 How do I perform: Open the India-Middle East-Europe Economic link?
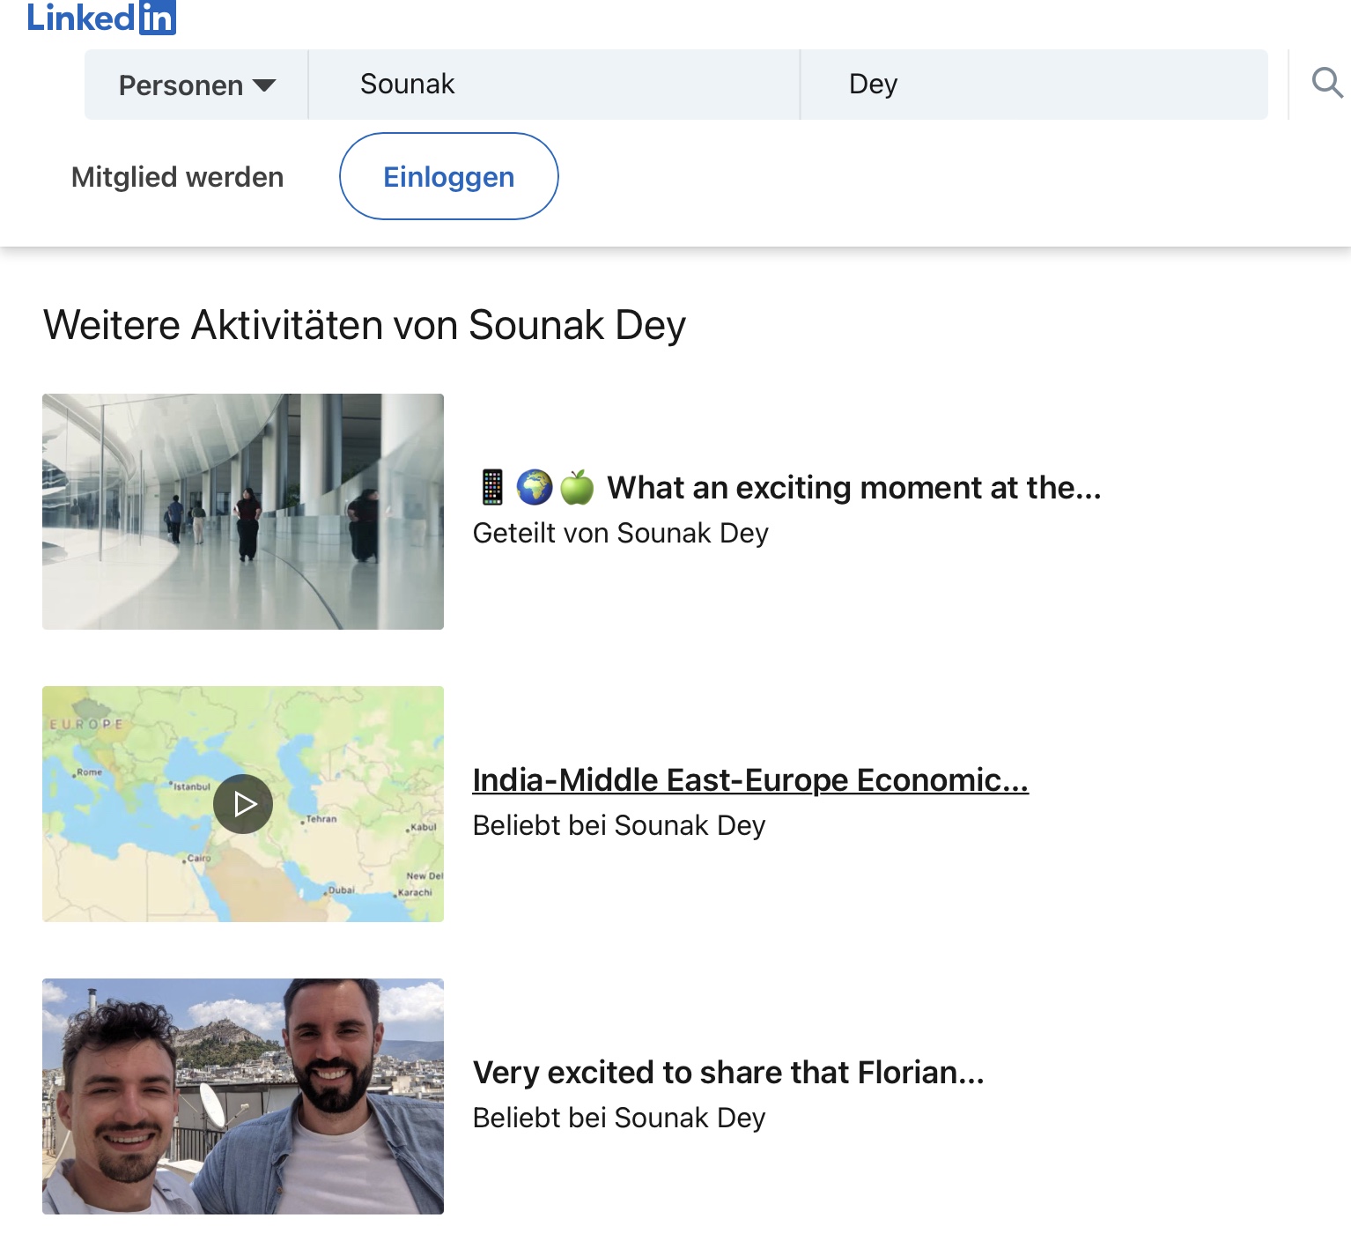(750, 780)
